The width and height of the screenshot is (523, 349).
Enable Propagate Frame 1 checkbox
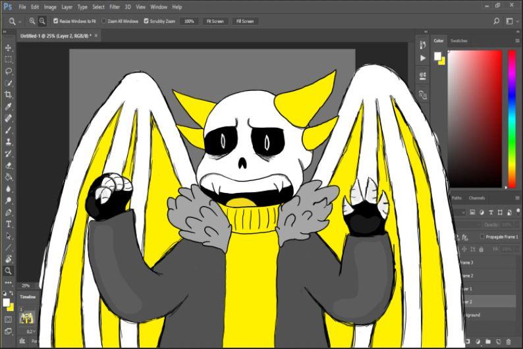(482, 236)
